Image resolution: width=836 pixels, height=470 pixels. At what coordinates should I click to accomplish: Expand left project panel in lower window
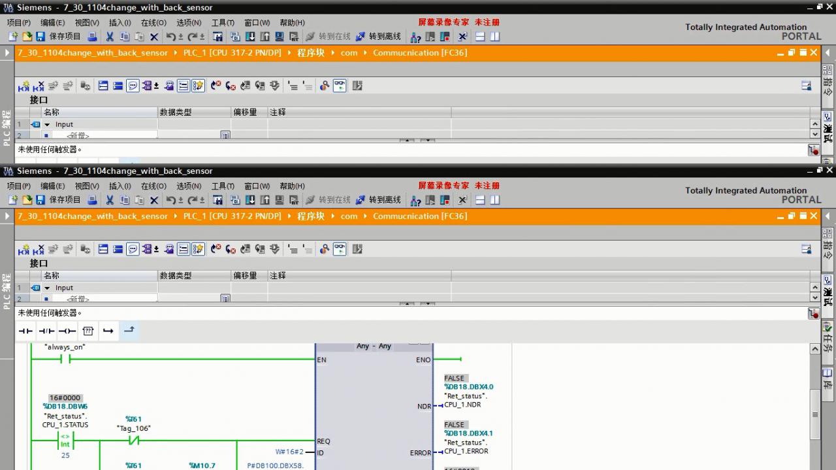point(7,216)
